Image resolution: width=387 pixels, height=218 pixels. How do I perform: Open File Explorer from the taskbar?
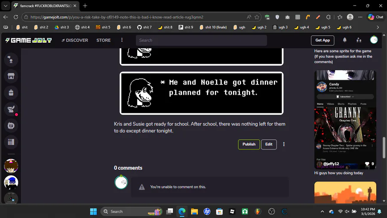point(194,212)
